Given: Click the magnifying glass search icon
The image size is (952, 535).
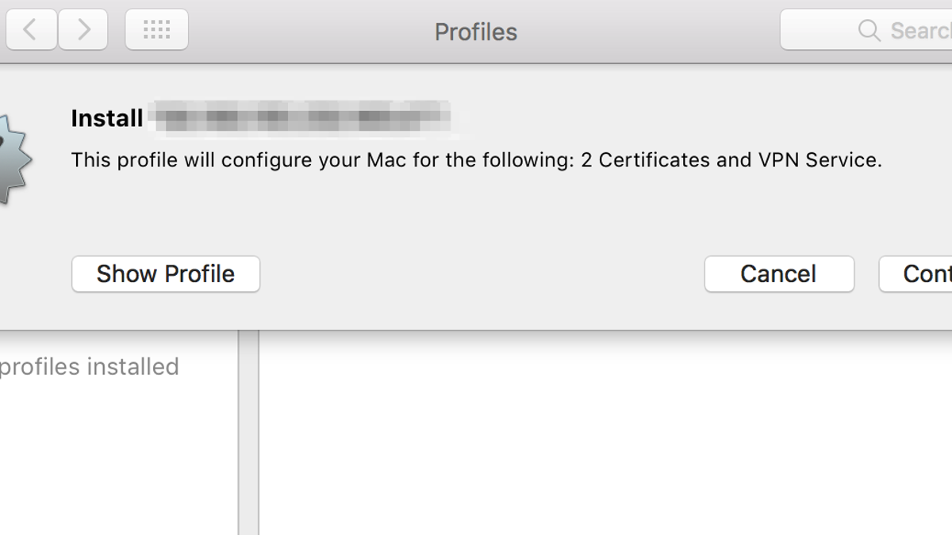Looking at the screenshot, I should point(869,31).
